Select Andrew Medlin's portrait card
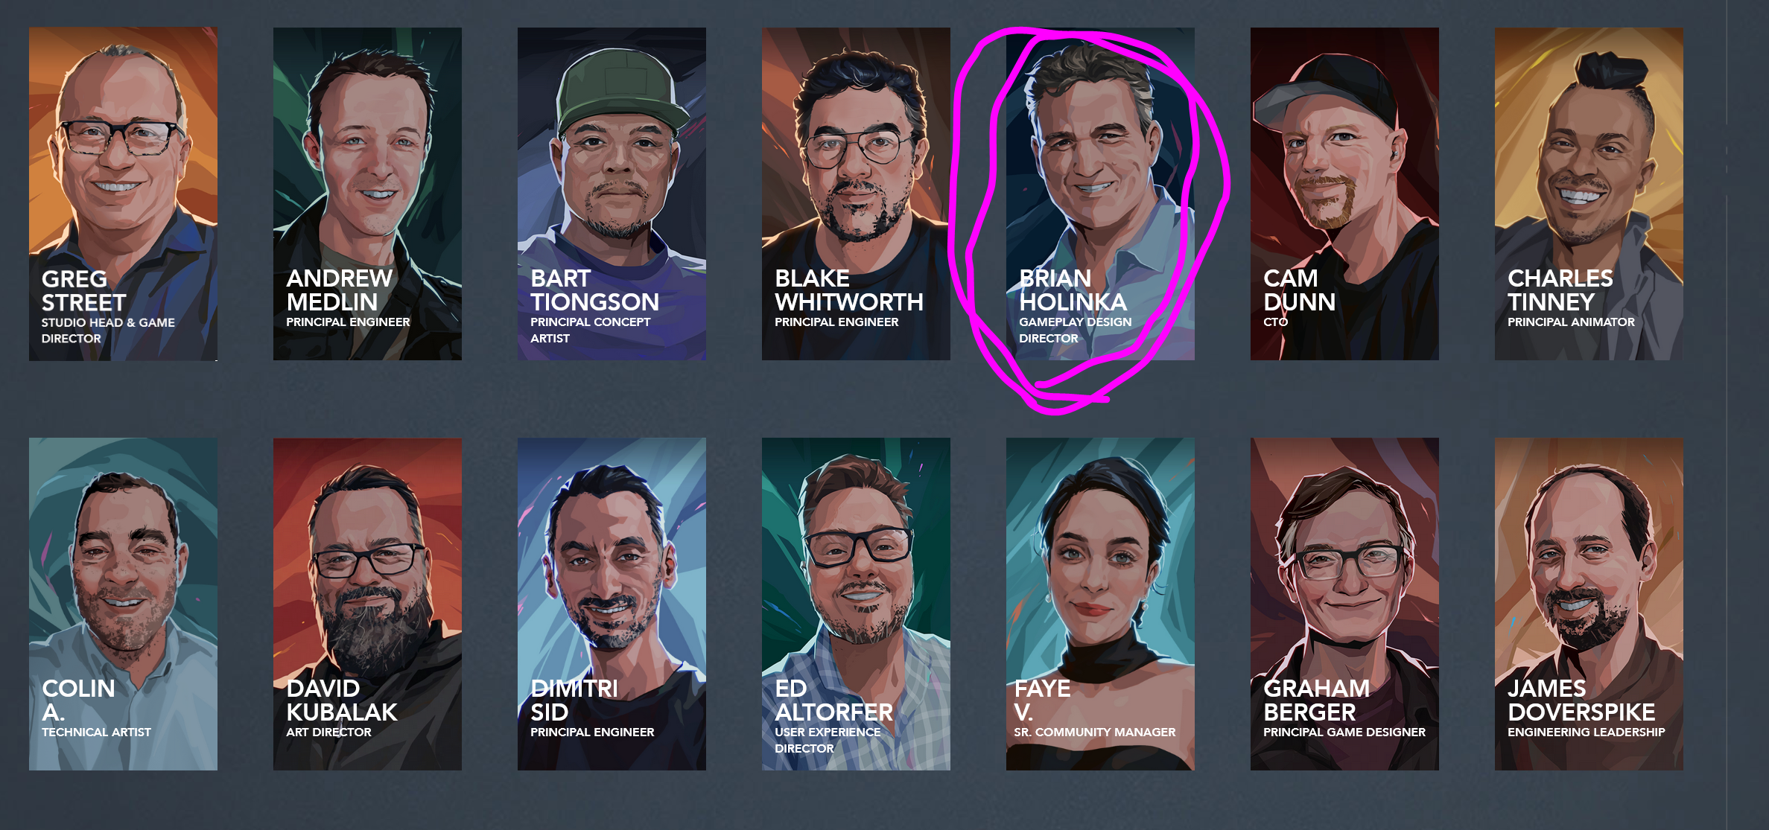 pos(367,194)
